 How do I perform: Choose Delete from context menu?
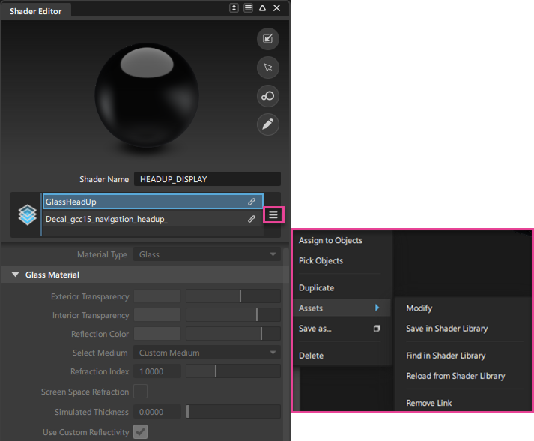tap(311, 355)
